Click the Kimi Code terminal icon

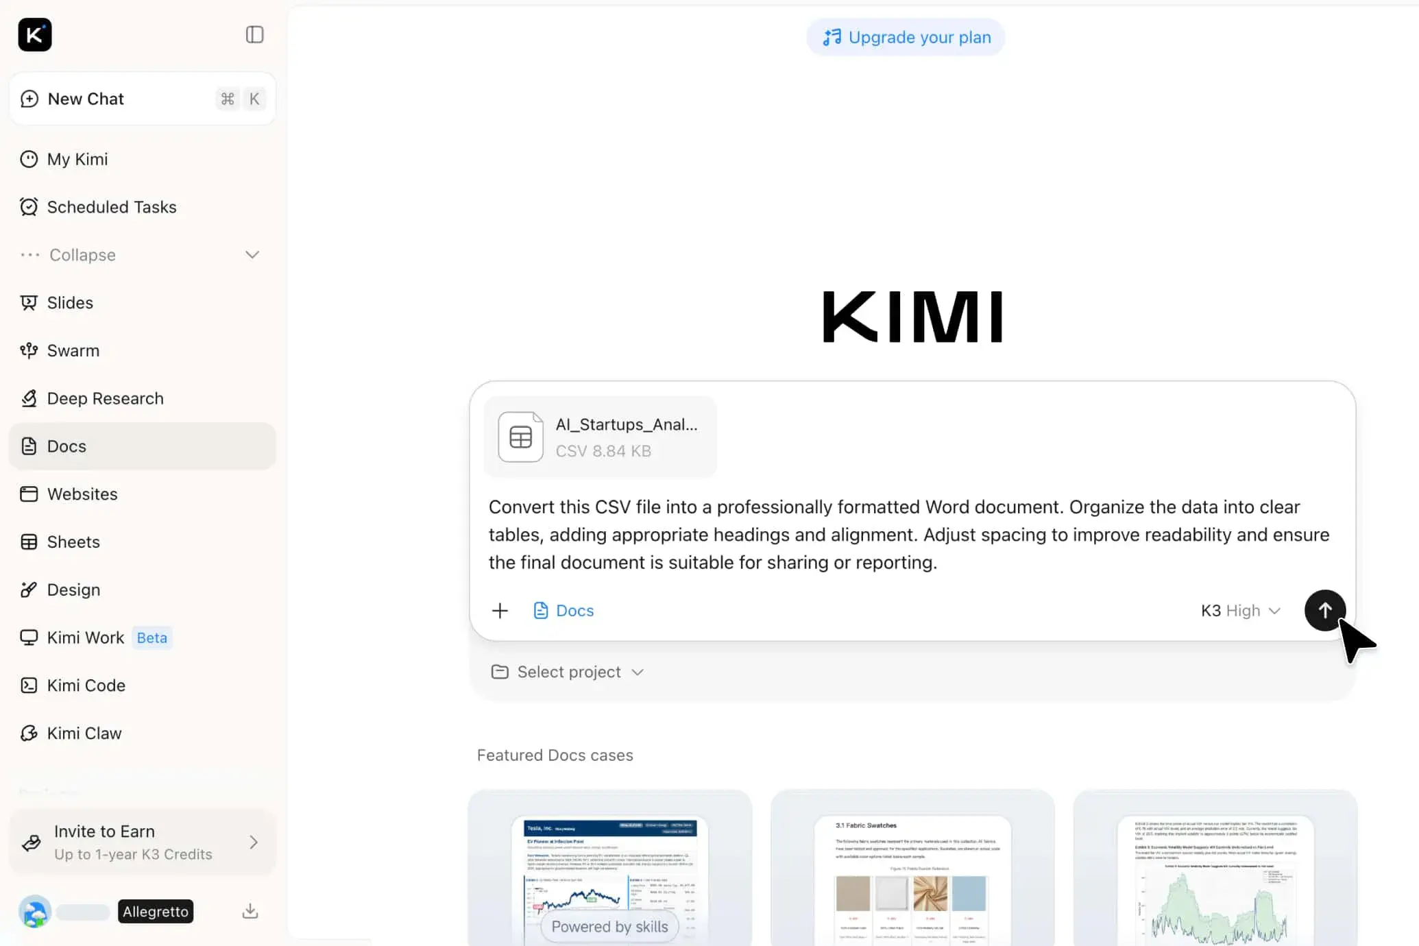(x=29, y=686)
